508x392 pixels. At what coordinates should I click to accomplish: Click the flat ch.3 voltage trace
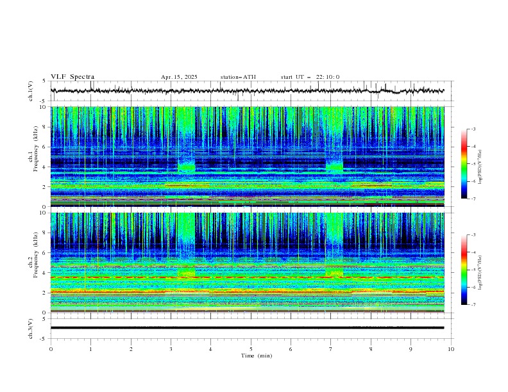point(247,328)
